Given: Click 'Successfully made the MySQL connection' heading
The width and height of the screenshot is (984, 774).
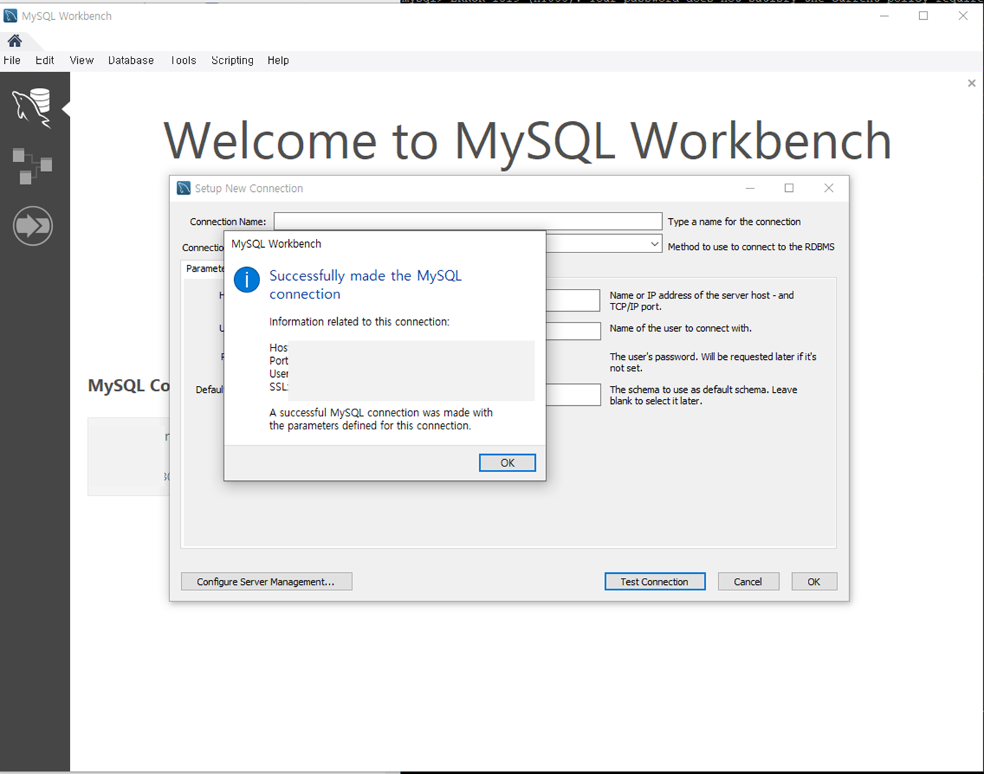Looking at the screenshot, I should point(365,285).
